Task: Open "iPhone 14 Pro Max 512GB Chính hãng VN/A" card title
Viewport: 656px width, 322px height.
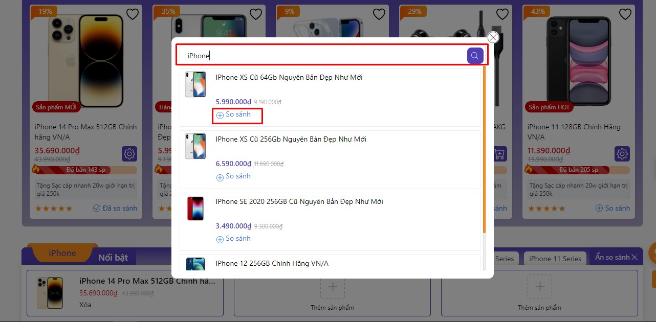Action: (x=85, y=132)
